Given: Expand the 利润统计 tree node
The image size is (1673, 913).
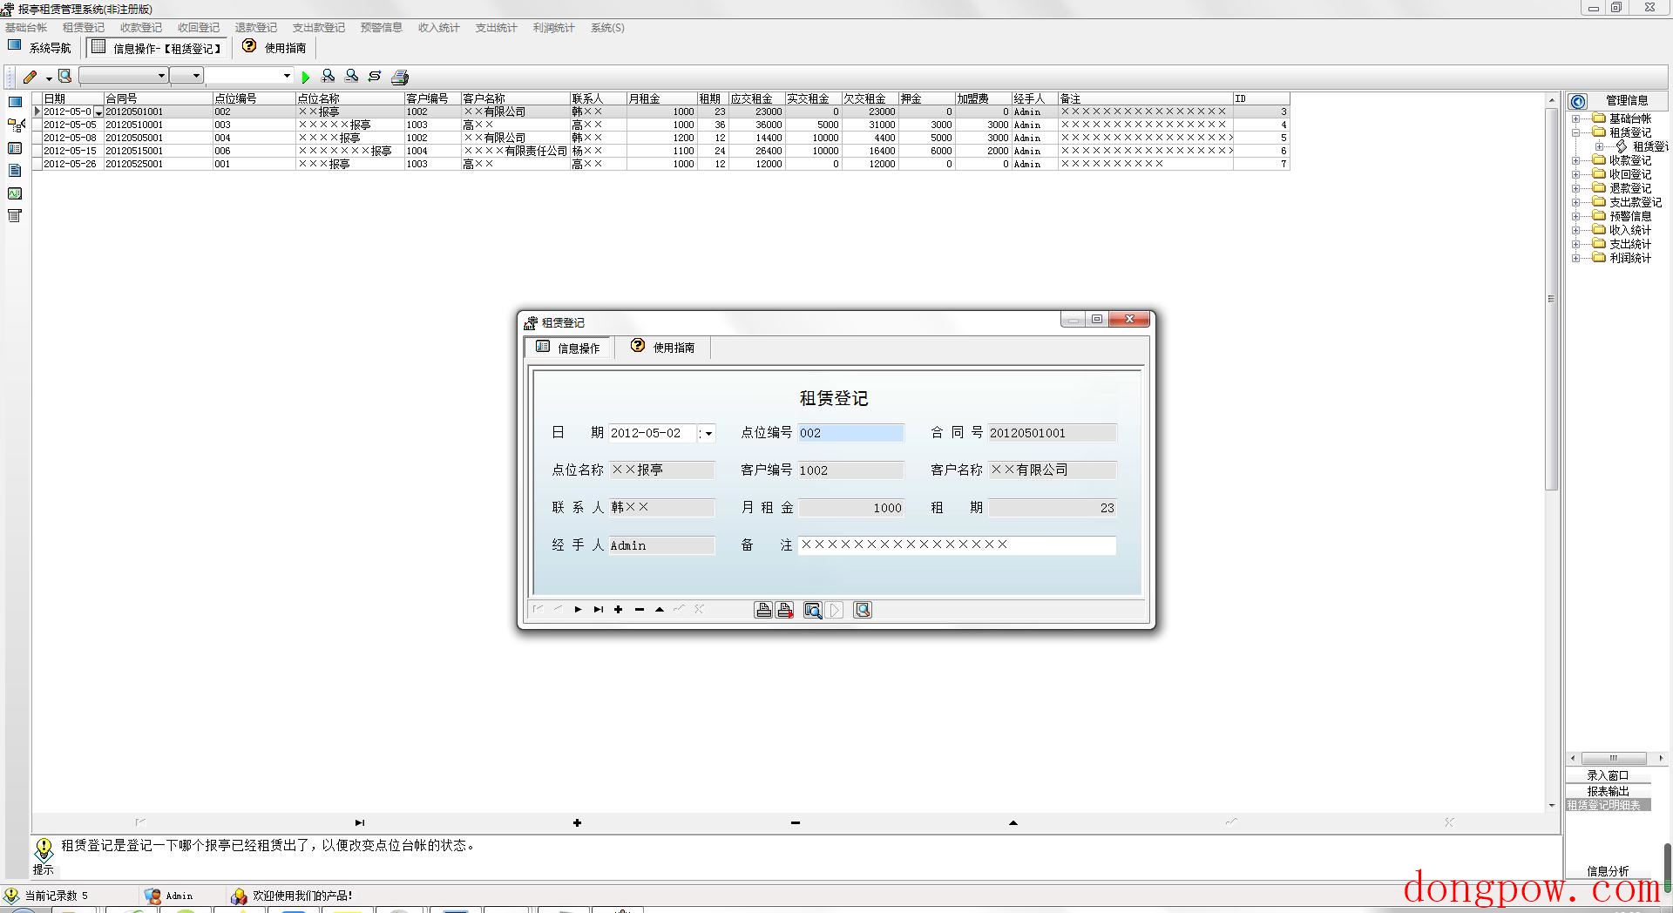Looking at the screenshot, I should (1575, 258).
